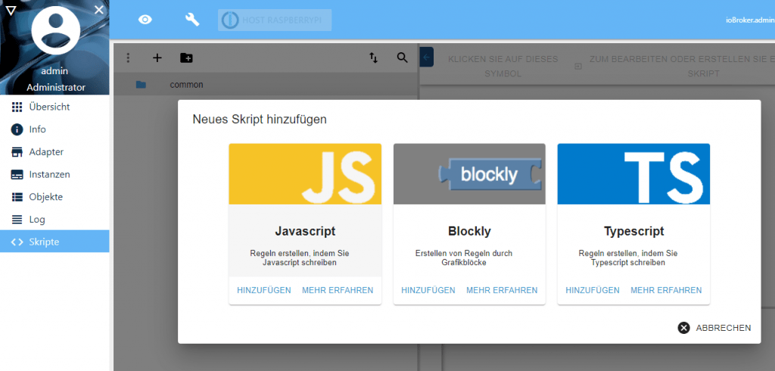Click the Übersicht grid icon
The height and width of the screenshot is (371, 775).
[x=17, y=107]
